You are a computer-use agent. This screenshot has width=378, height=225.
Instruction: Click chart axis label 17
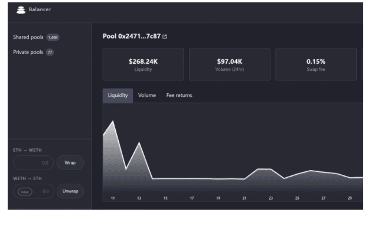(192, 198)
